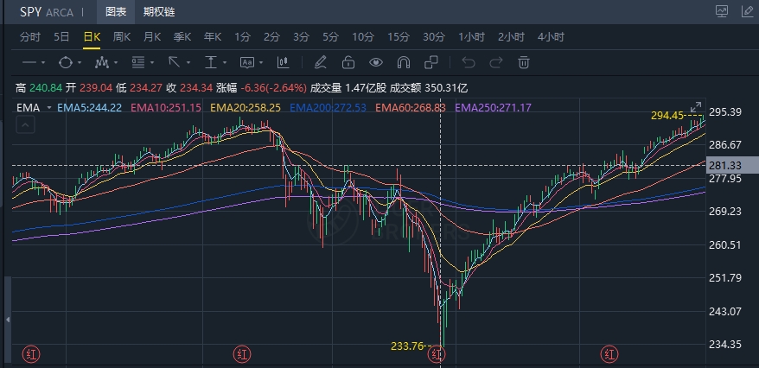Click the chart monitor icon top right
Viewport: 759px width, 368px height.
[x=722, y=11]
